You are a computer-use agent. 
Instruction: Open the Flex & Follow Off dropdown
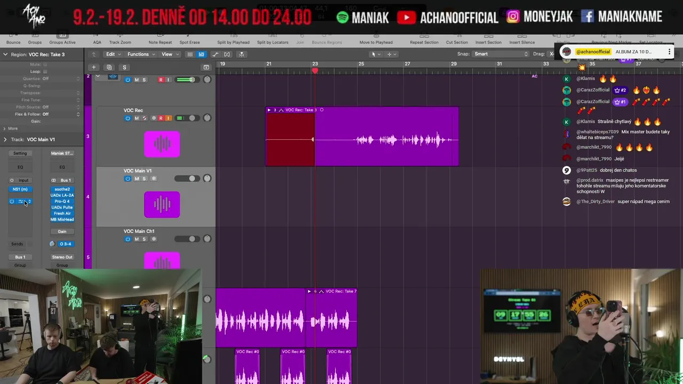(x=61, y=114)
